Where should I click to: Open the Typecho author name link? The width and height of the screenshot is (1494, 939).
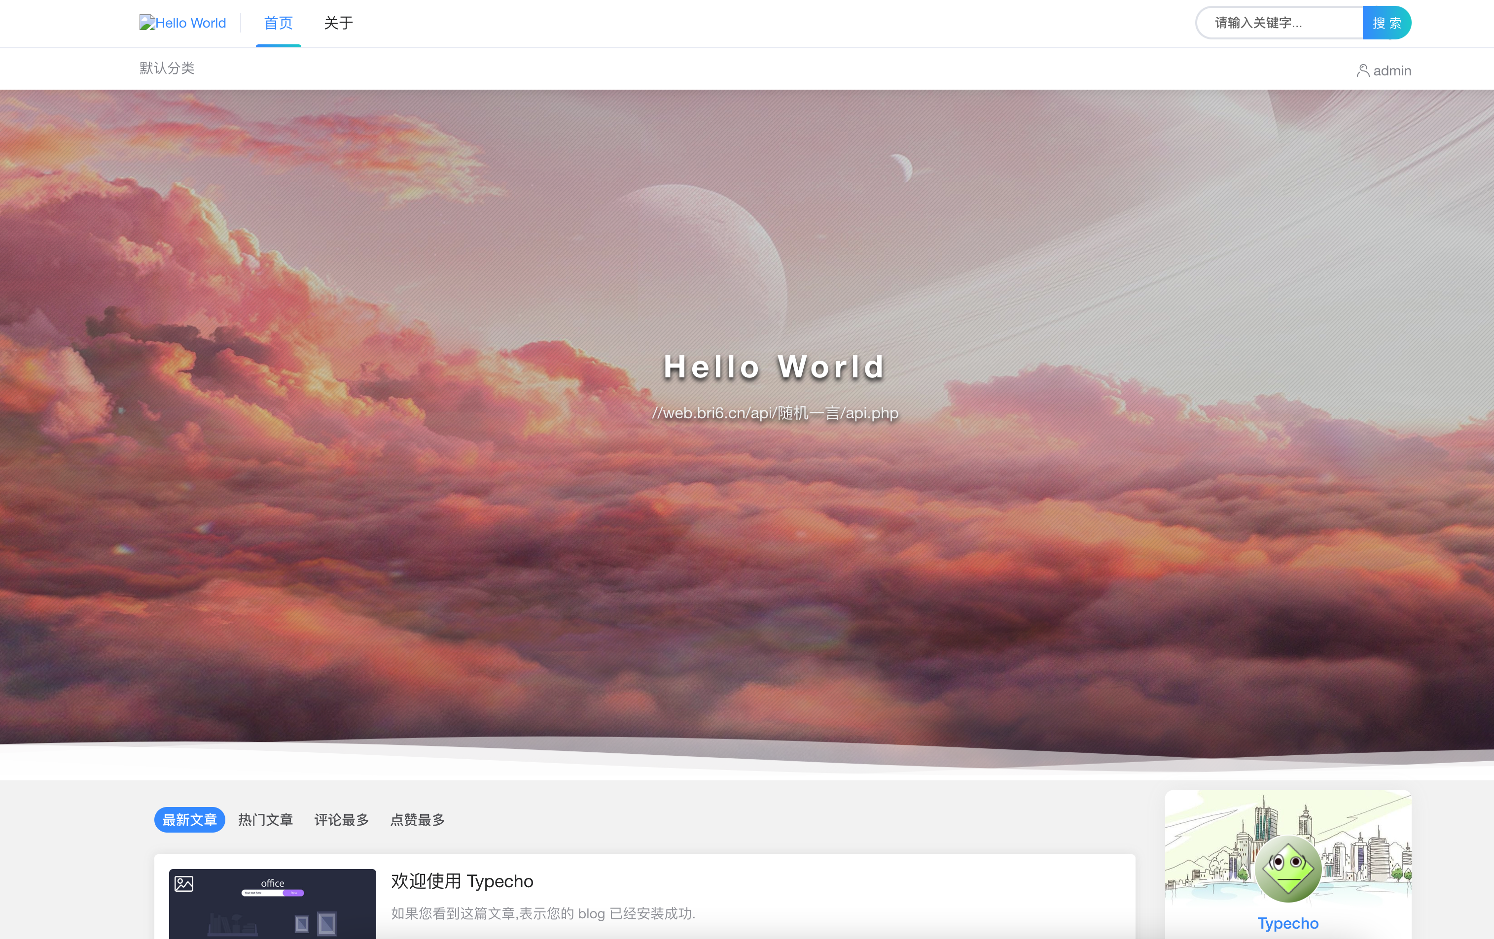coord(1288,923)
